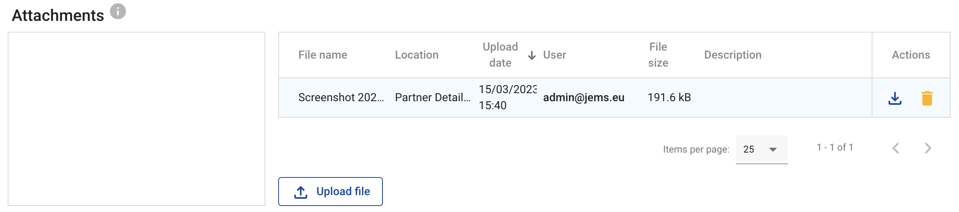Screen dimensions: 959x212
Task: Open the Items per page dropdown
Action: [761, 149]
